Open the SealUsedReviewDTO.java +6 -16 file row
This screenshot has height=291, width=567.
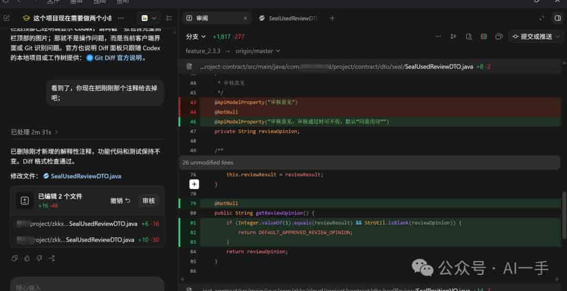(88, 224)
